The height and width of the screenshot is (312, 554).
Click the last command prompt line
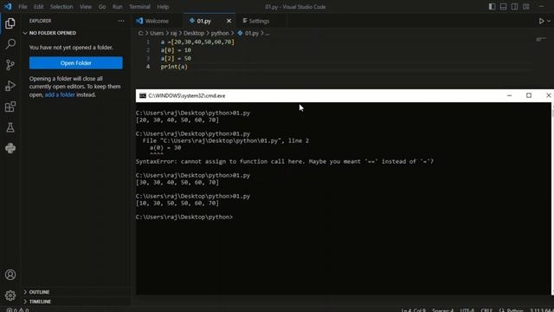pos(184,218)
